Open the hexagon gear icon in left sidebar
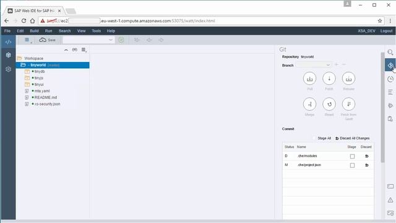The image size is (396, 223). [x=8, y=55]
